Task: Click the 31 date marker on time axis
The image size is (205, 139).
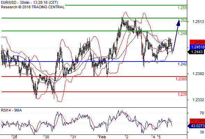Action: click(x=74, y=137)
